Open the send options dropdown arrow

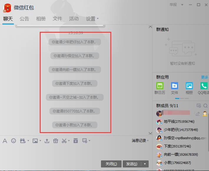tap(145, 164)
